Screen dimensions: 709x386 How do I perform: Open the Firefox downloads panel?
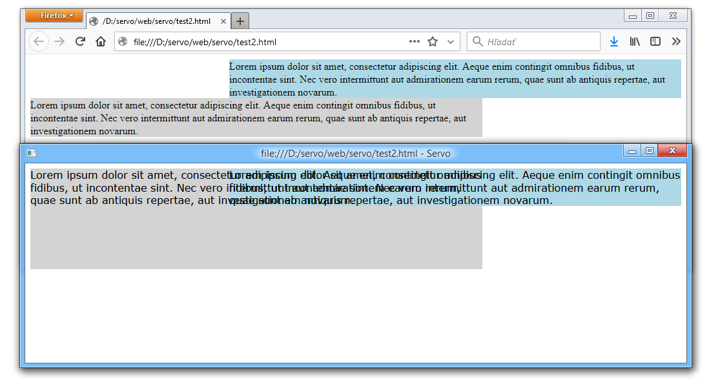[613, 41]
